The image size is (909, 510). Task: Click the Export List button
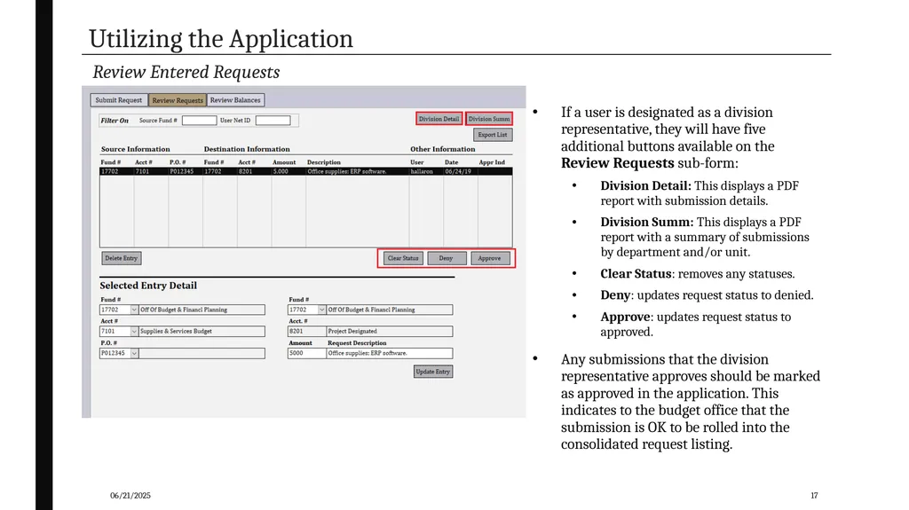493,135
